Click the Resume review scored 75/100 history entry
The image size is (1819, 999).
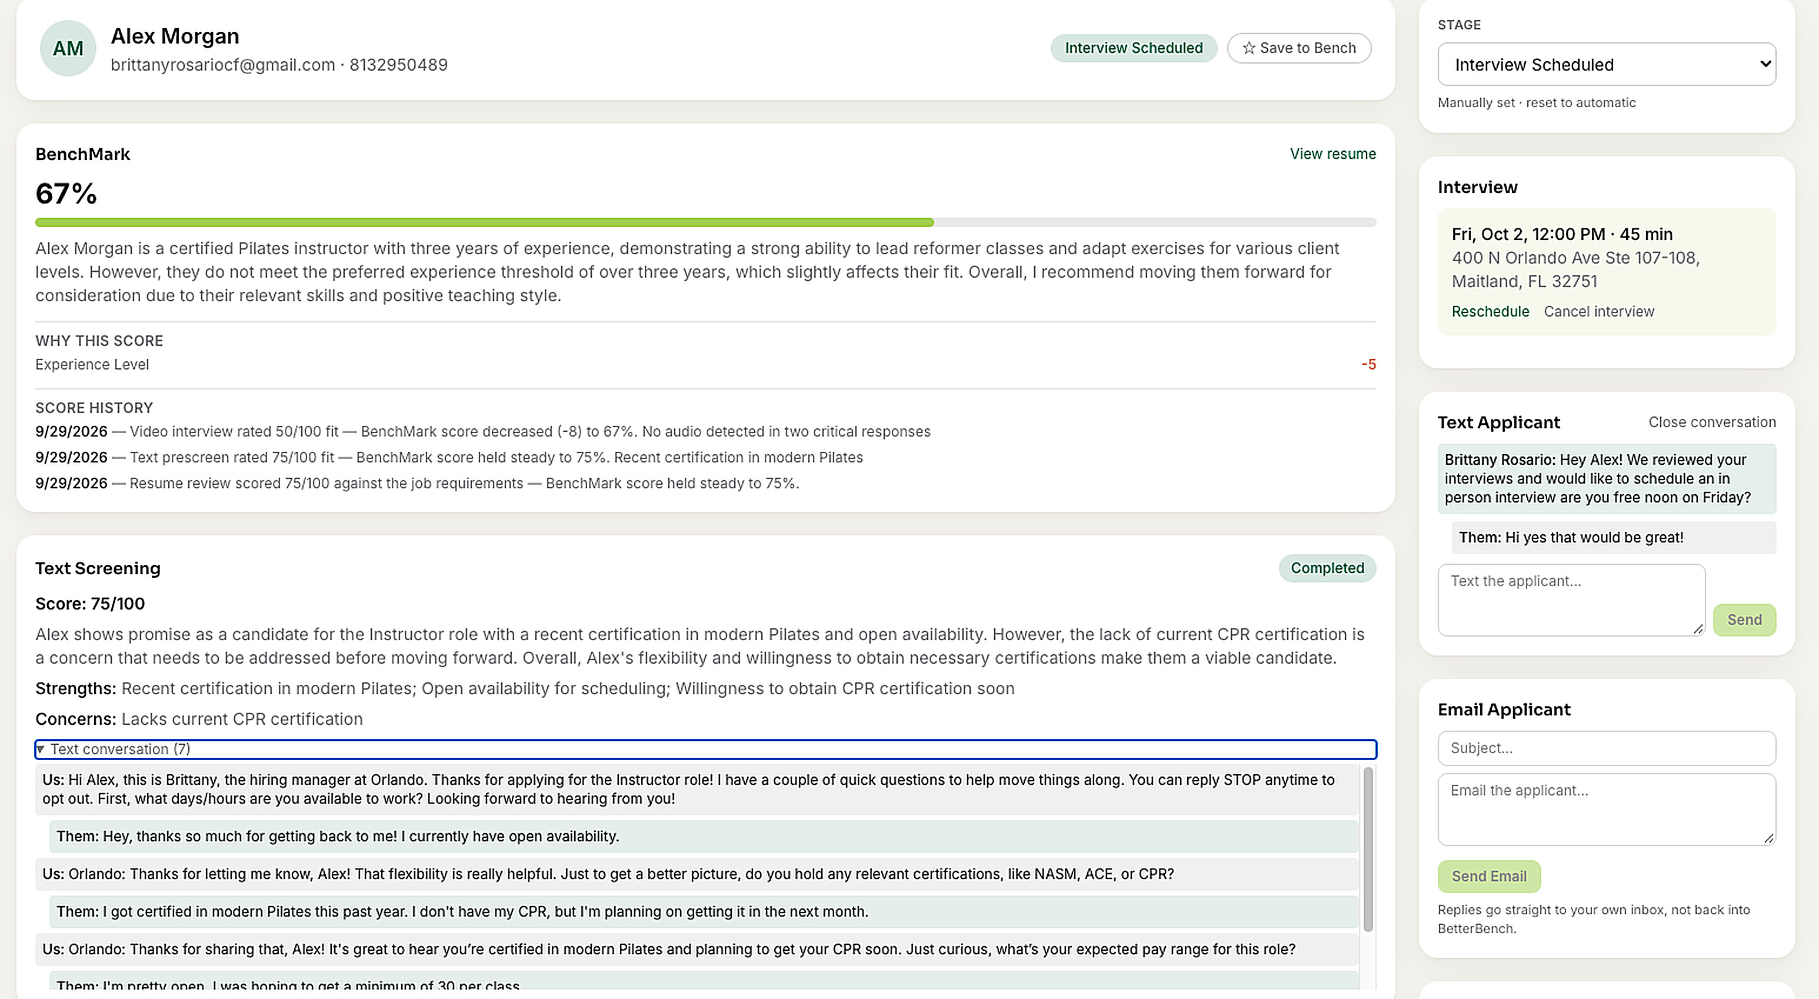pyautogui.click(x=417, y=484)
